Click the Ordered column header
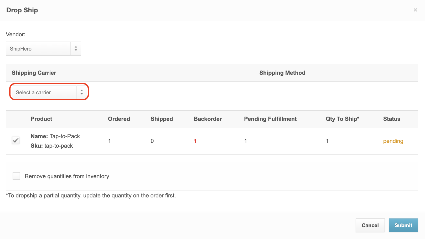This screenshot has width=425, height=239. click(119, 119)
